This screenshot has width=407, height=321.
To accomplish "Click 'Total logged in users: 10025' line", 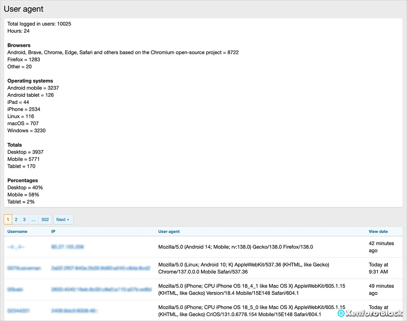I will [x=39, y=24].
